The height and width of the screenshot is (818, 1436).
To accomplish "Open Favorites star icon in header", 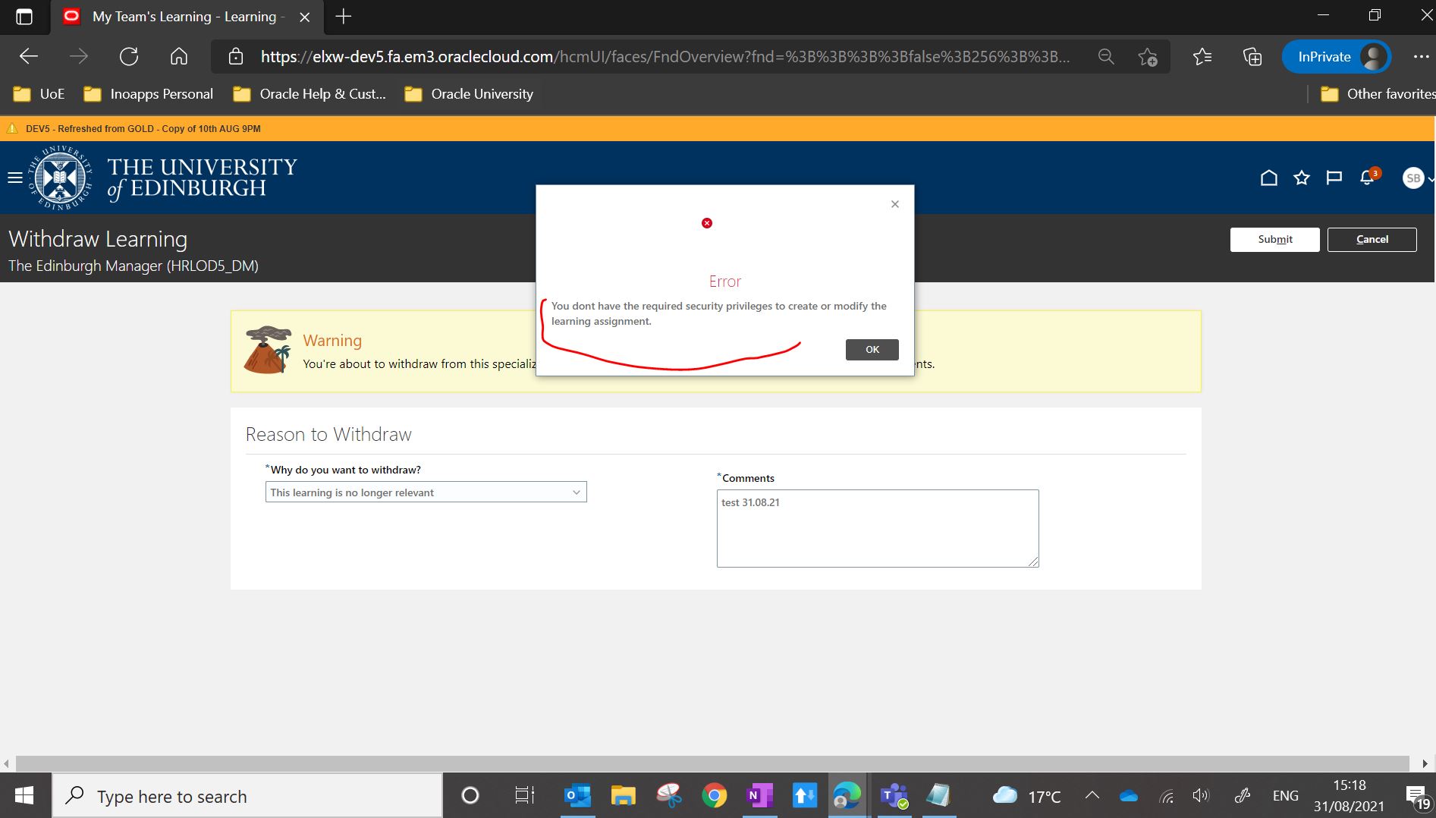I will (1302, 178).
